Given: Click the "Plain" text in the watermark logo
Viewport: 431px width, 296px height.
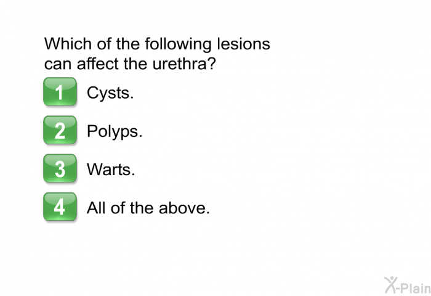Looking at the screenshot, I should click(x=416, y=288).
